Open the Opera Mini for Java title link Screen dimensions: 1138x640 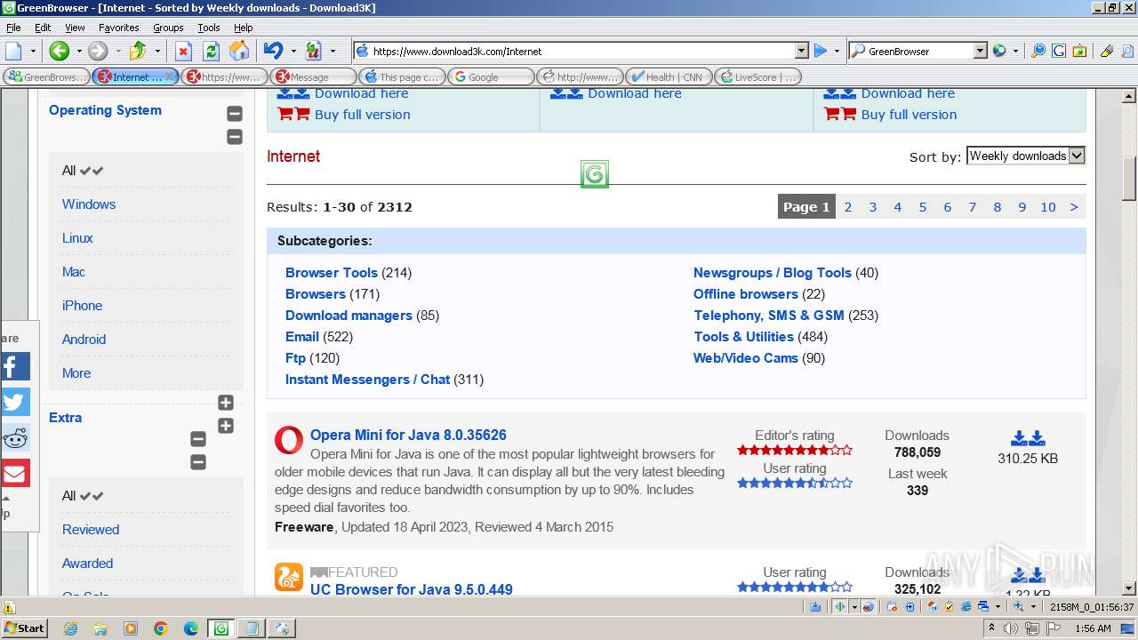tap(408, 436)
